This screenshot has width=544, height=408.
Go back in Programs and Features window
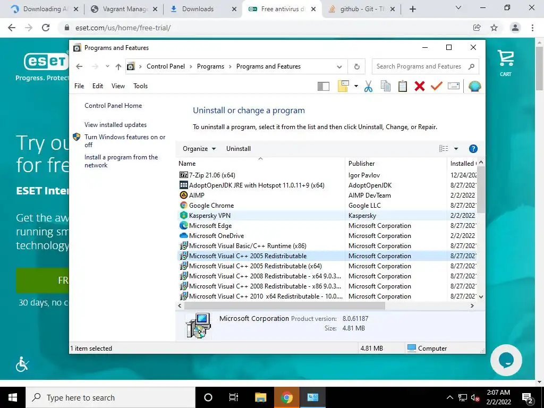(80, 66)
